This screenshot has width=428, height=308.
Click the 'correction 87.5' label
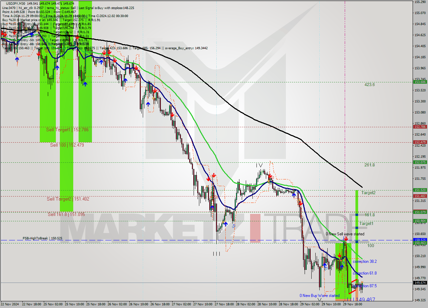(x=365, y=286)
